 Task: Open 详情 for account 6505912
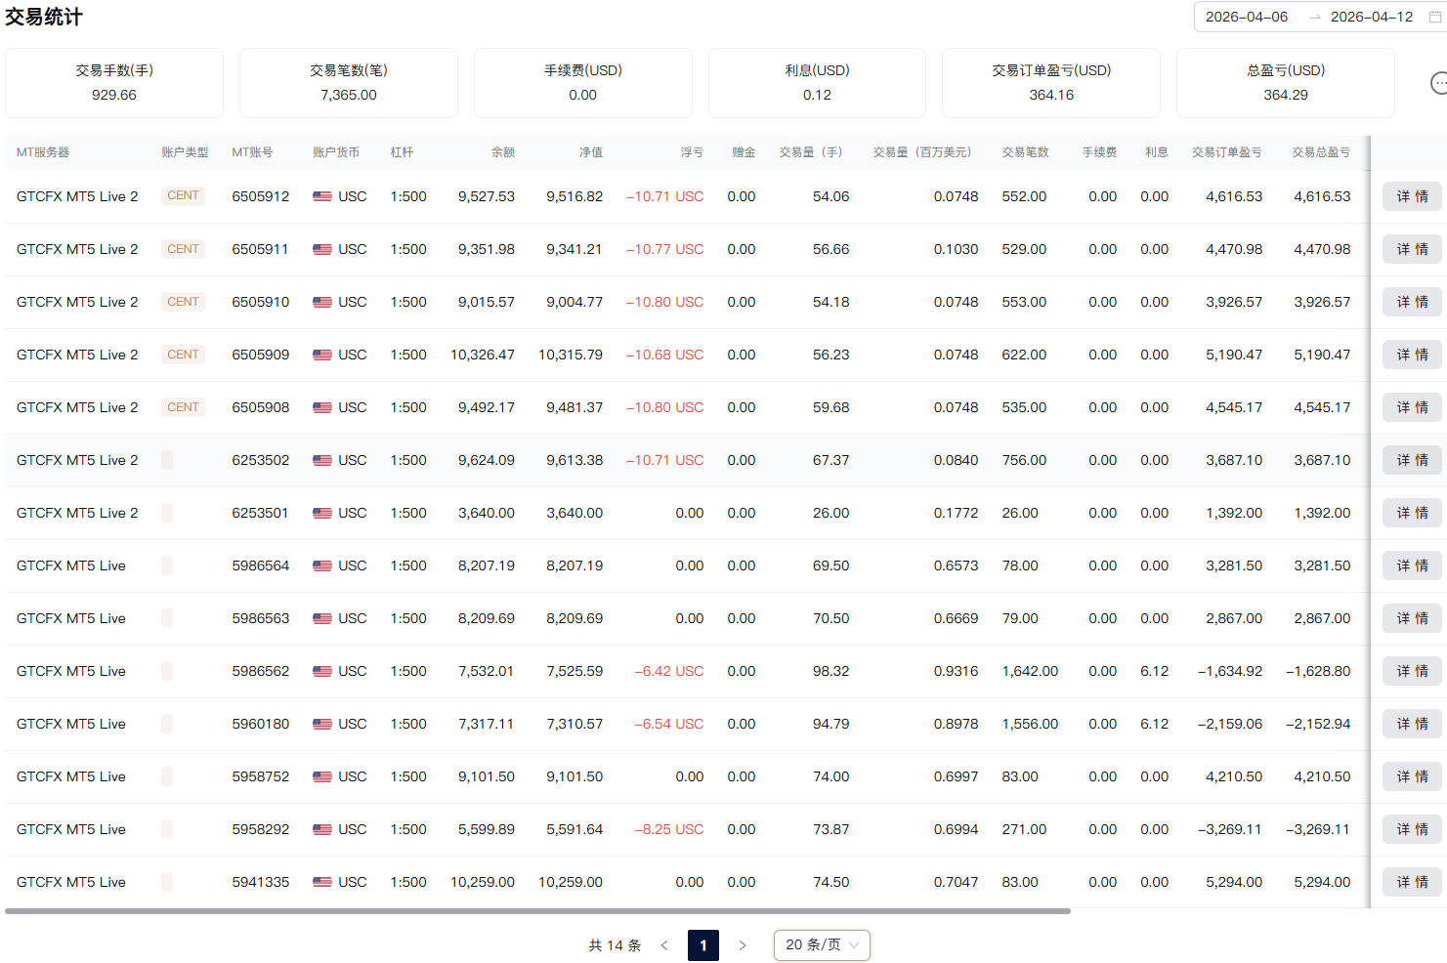pos(1411,196)
